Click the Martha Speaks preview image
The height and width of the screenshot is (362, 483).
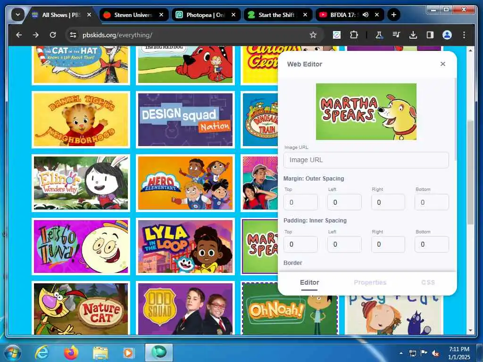coord(366,111)
